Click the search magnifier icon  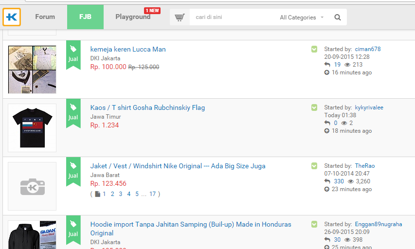coord(338,18)
